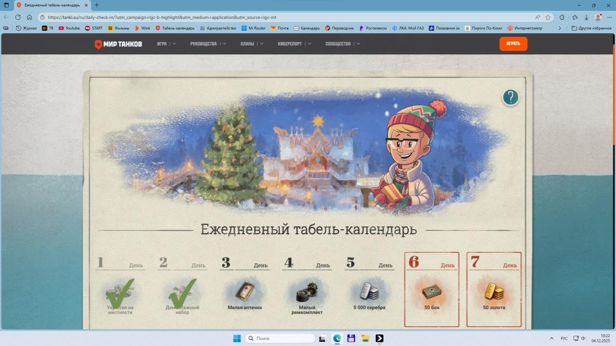Click the tanki.su address bar URL
Image resolution: width=616 pixels, height=346 pixels.
point(162,17)
